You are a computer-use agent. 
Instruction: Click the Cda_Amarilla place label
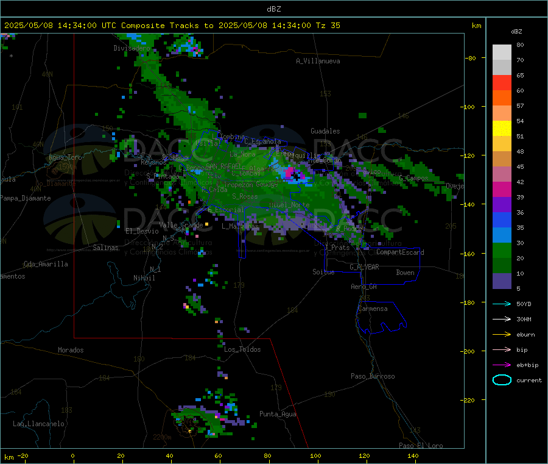tap(46, 264)
